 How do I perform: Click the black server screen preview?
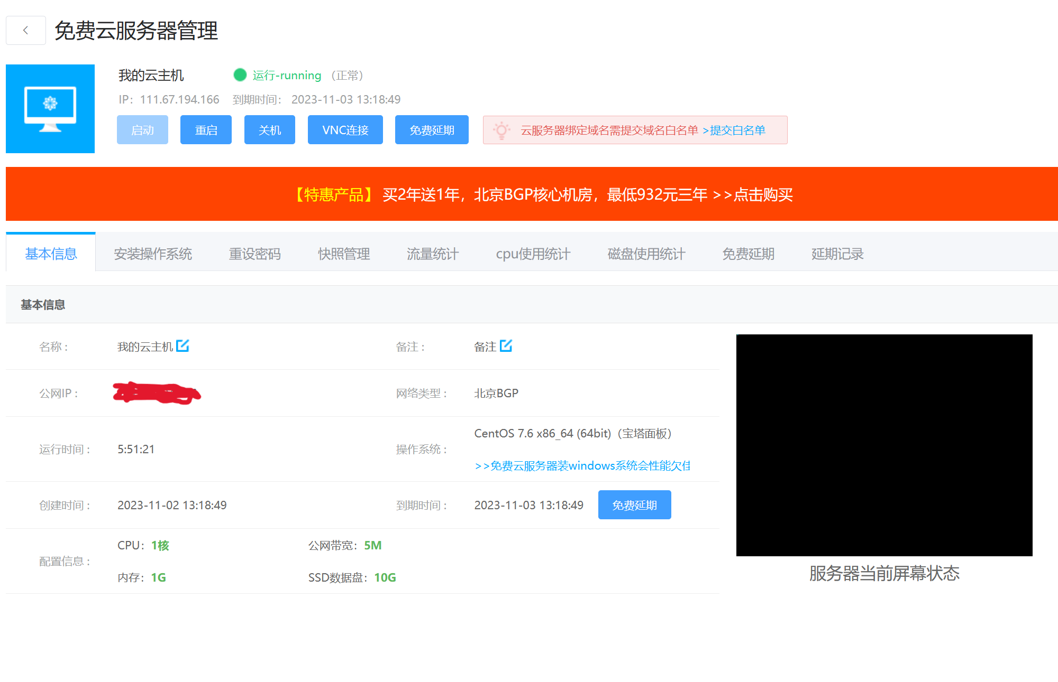[884, 445]
